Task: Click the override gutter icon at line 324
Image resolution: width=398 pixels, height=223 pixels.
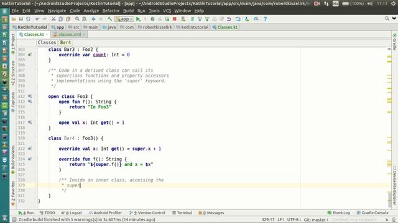Action: pyautogui.click(x=30, y=159)
